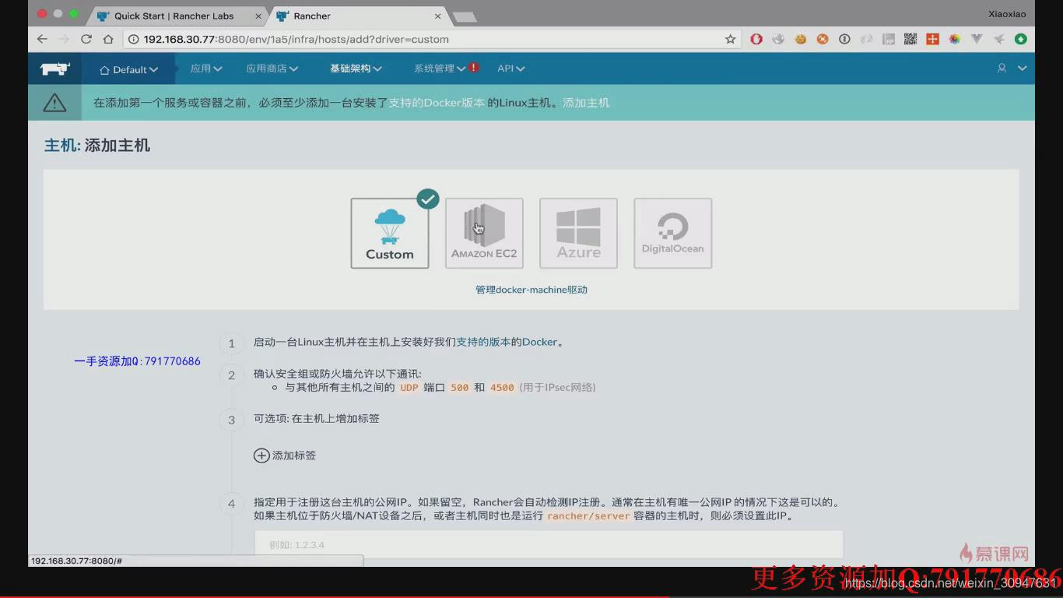Viewport: 1063px width, 598px height.
Task: Open the Default environment dropdown
Action: click(129, 69)
